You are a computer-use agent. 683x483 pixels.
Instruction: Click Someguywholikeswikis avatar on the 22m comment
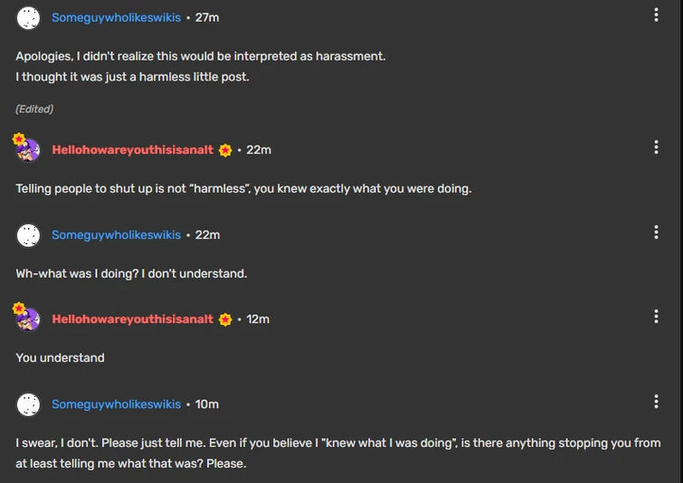(29, 235)
